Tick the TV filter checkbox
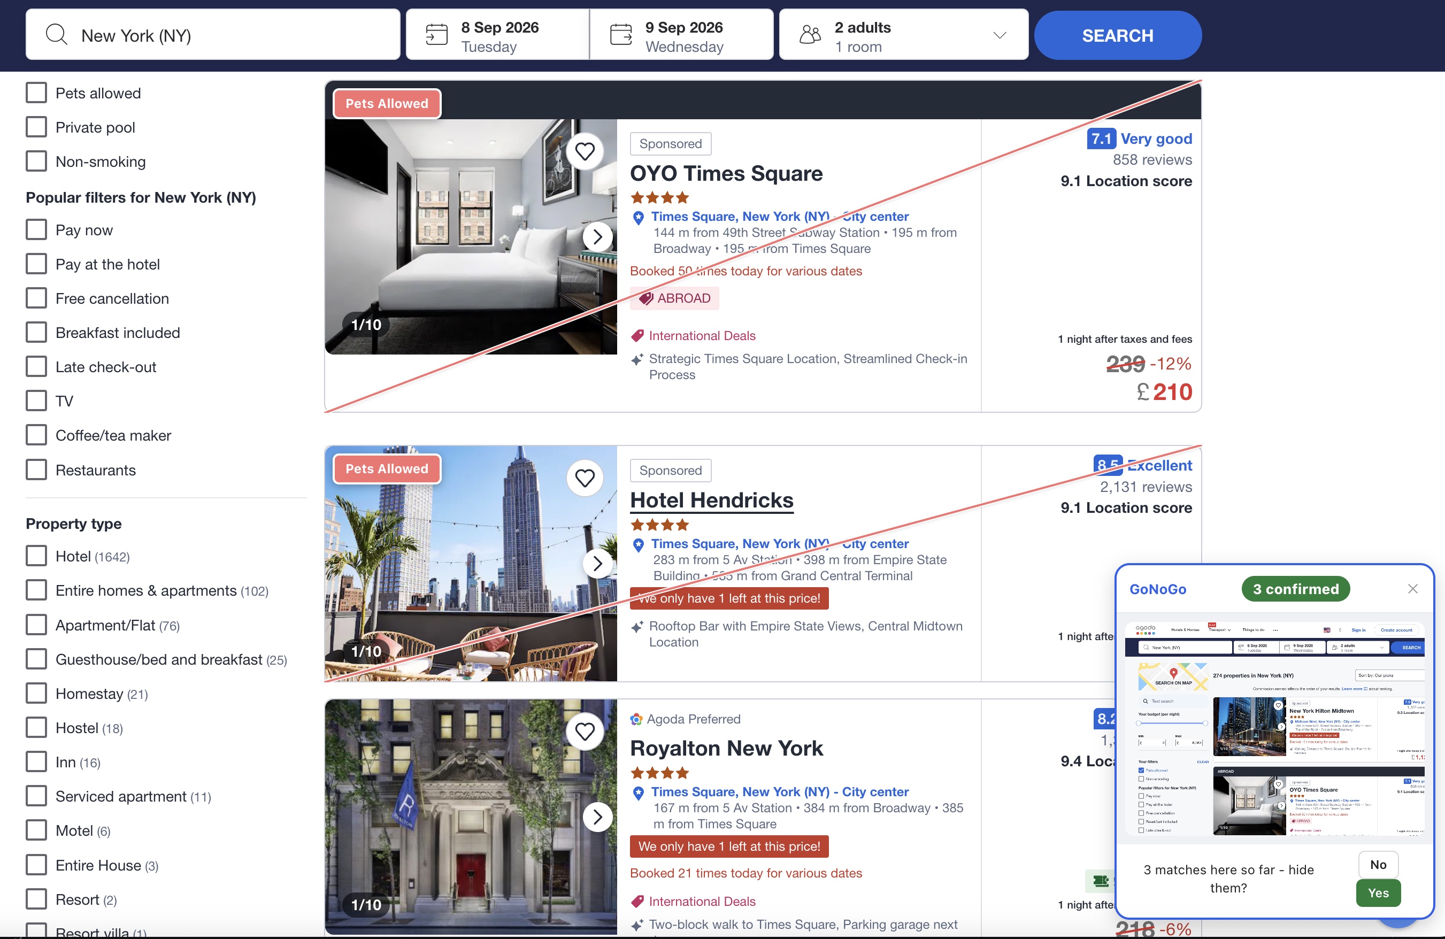This screenshot has width=1445, height=939. tap(36, 401)
